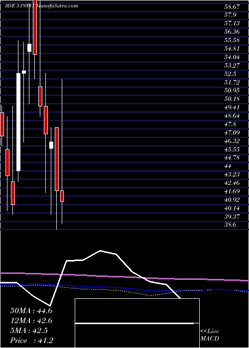Click the 43.23 price axis label

tap(232, 174)
